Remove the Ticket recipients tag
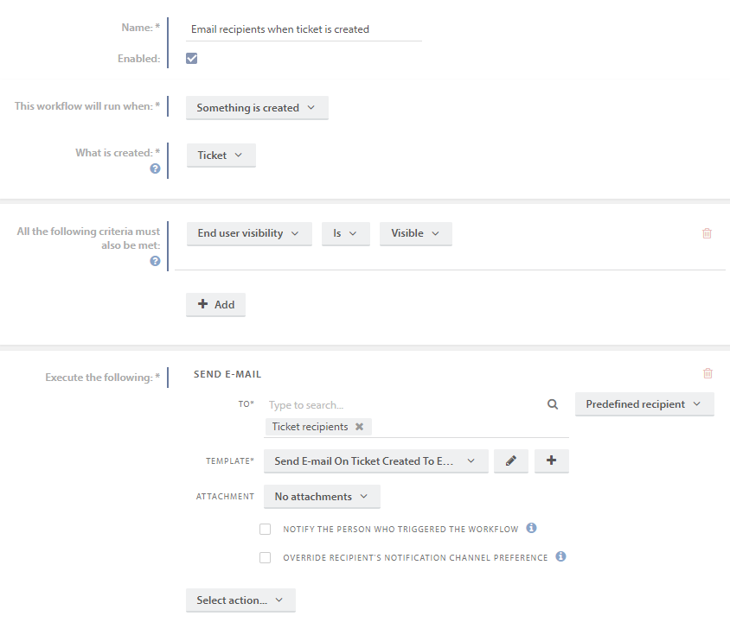This screenshot has width=730, height=635. pos(360,426)
